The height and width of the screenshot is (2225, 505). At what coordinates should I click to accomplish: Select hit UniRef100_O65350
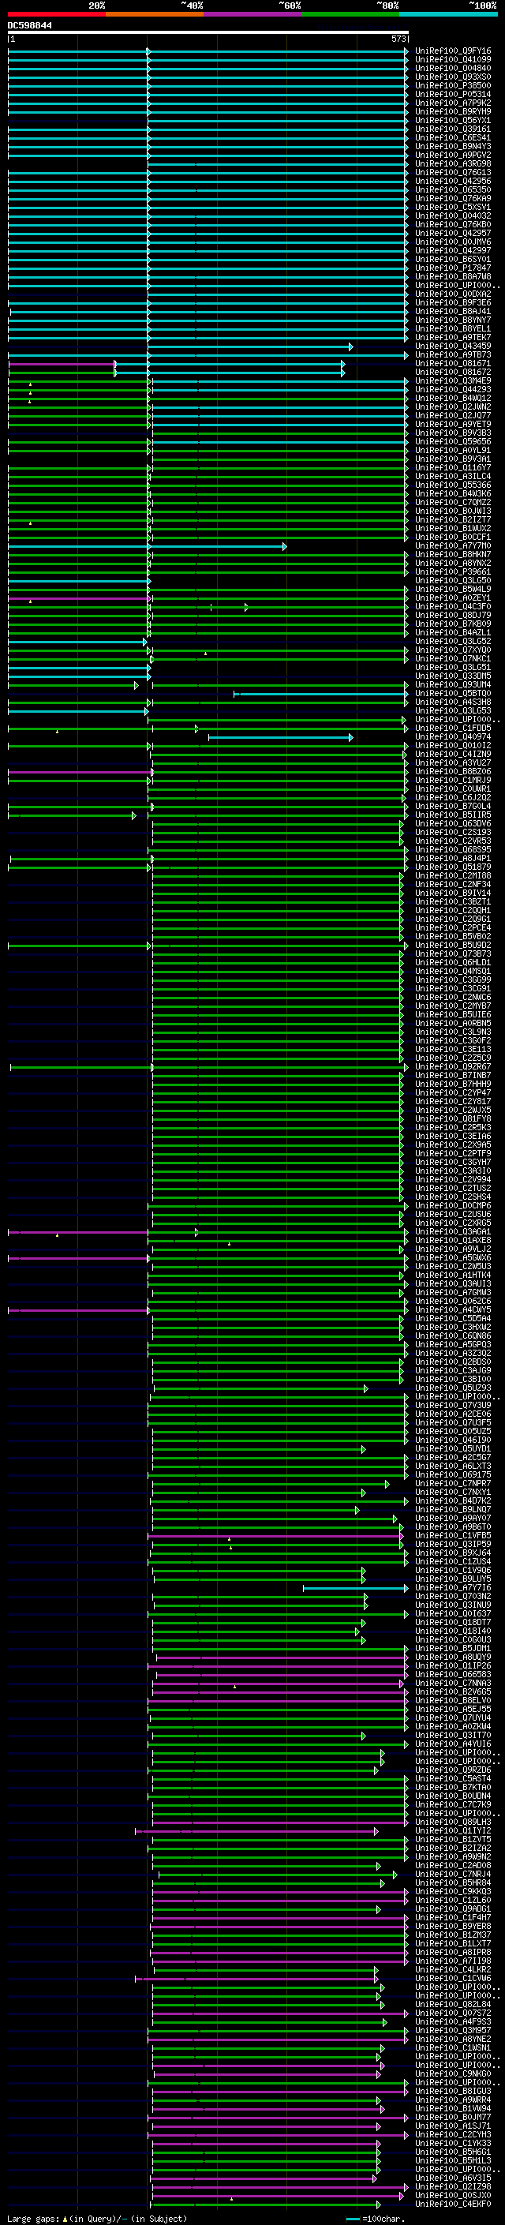[x=452, y=189]
